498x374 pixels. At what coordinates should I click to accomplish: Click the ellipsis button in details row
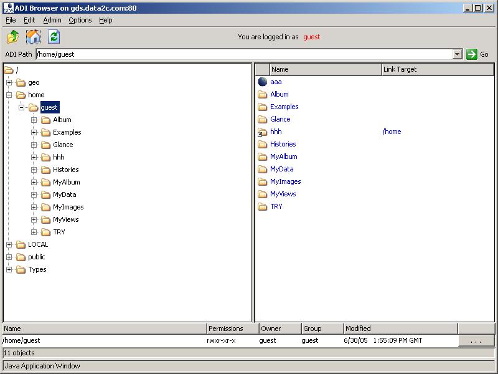tap(476, 341)
